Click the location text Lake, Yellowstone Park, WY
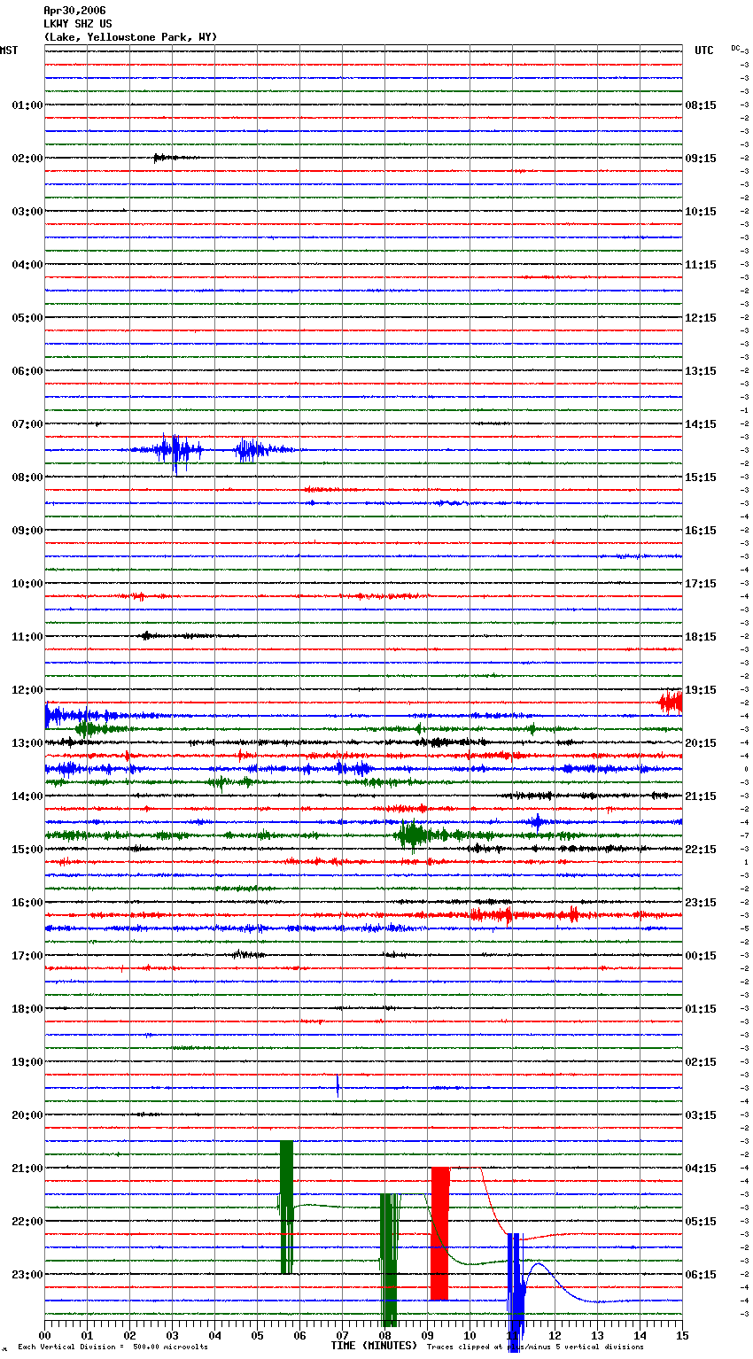753x1359 pixels. point(130,37)
